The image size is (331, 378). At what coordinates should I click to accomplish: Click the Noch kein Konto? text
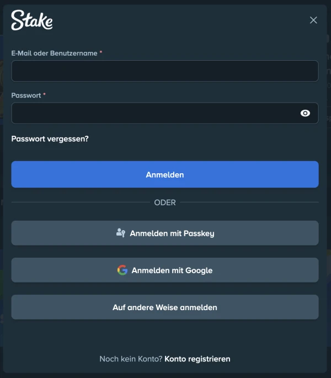point(131,359)
